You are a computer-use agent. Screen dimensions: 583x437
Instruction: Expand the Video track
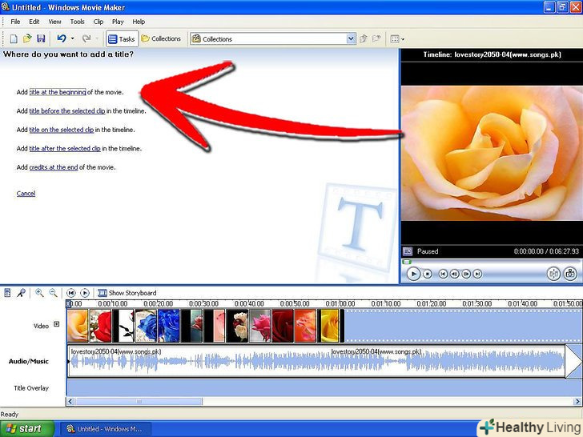coord(57,325)
